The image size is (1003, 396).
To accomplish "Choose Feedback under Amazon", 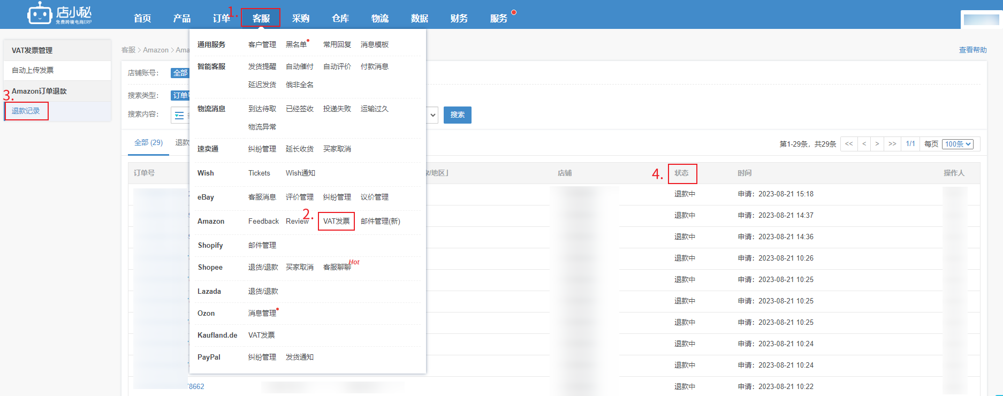I will [x=263, y=221].
